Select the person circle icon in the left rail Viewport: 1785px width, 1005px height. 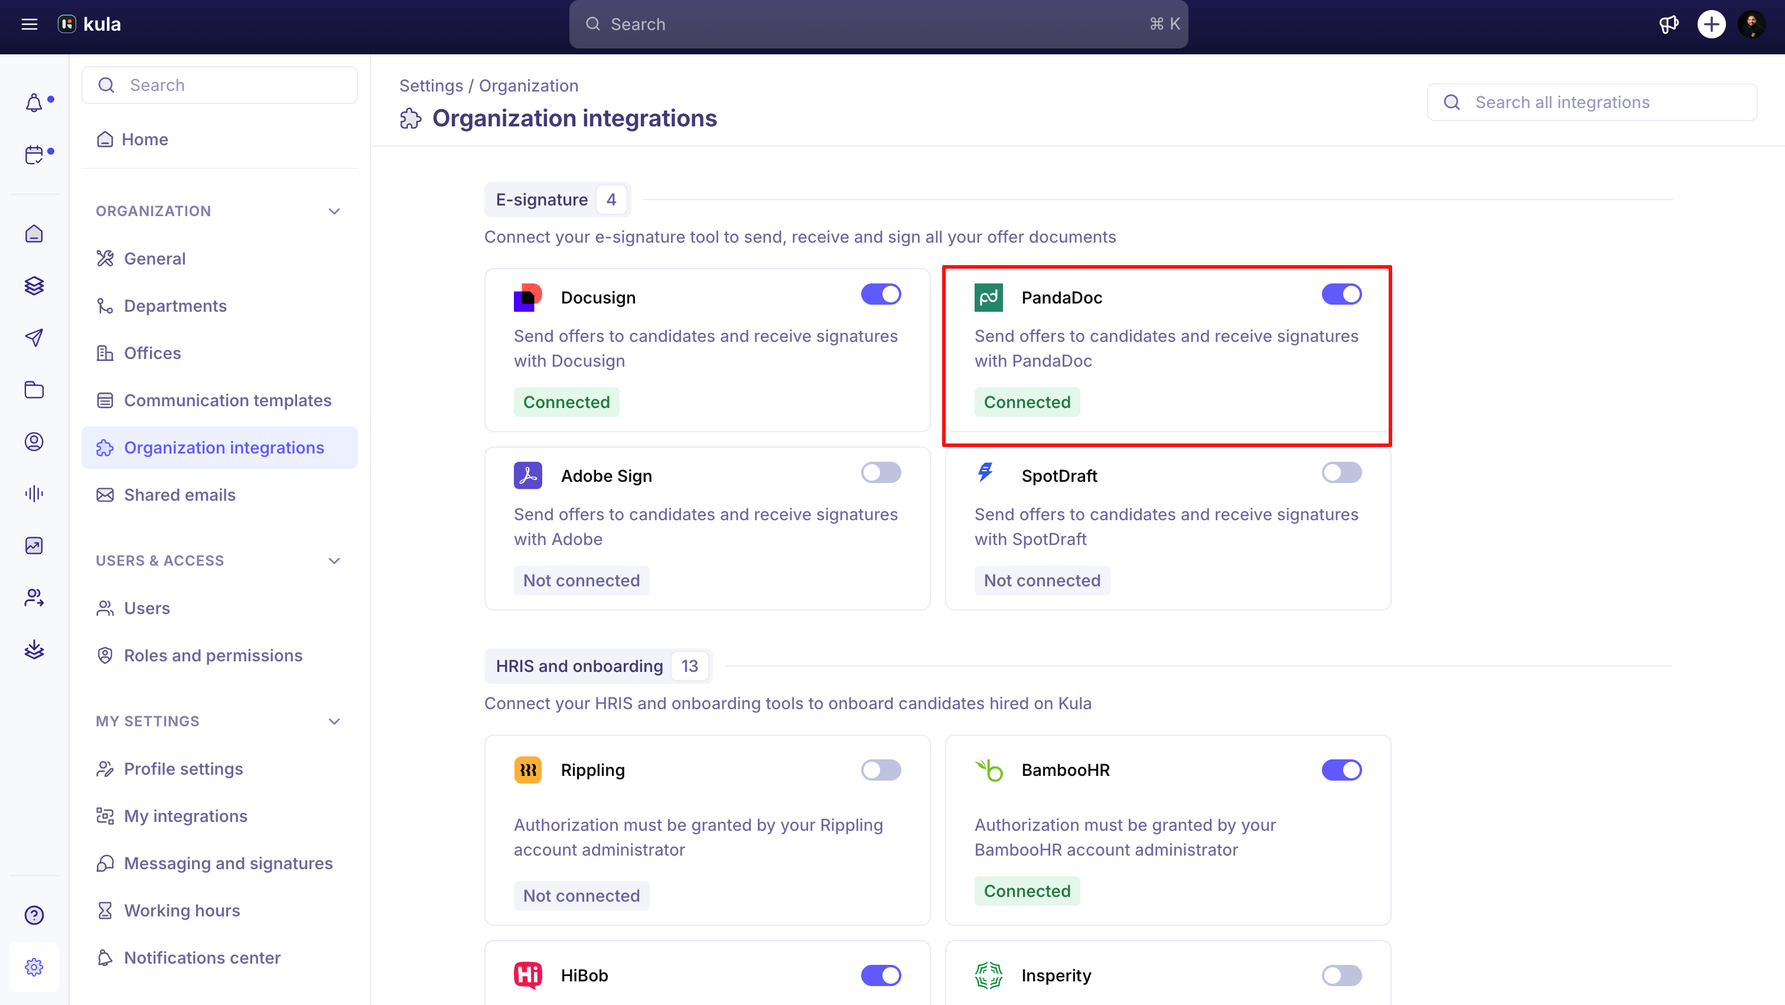(x=34, y=442)
